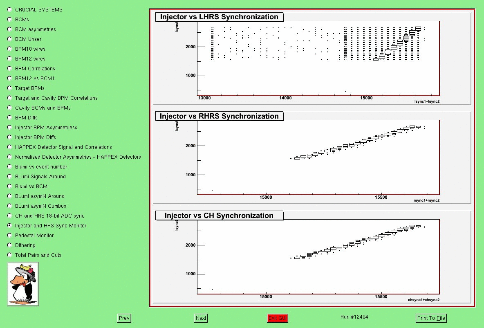Choose BPM12 wires radio option
The image size is (484, 328).
point(9,58)
